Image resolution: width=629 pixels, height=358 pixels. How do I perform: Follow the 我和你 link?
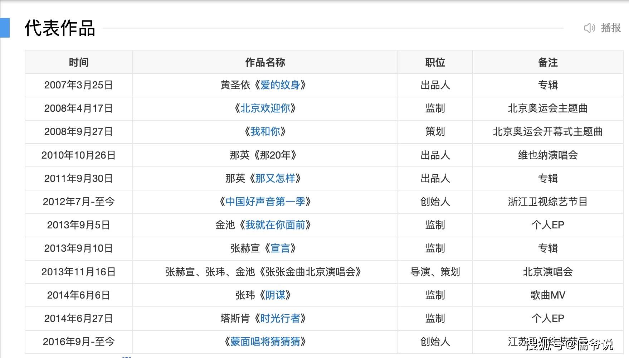265,132
